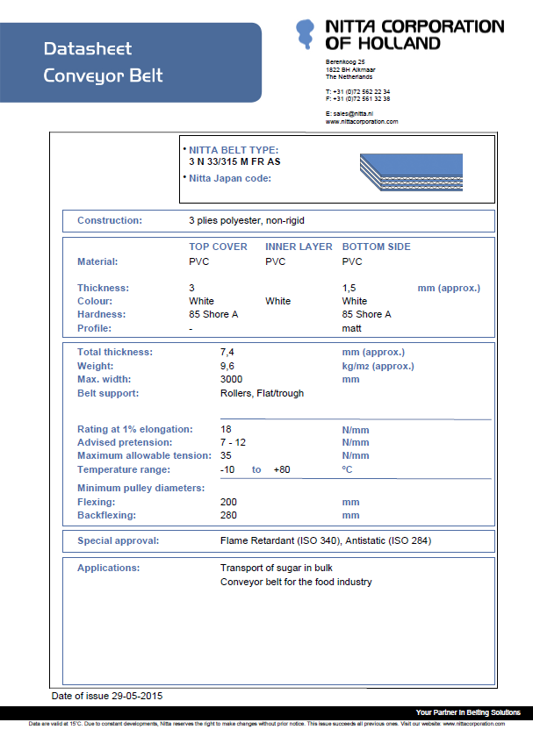Click the Special approval label
The height and width of the screenshot is (751, 533).
pyautogui.click(x=119, y=540)
